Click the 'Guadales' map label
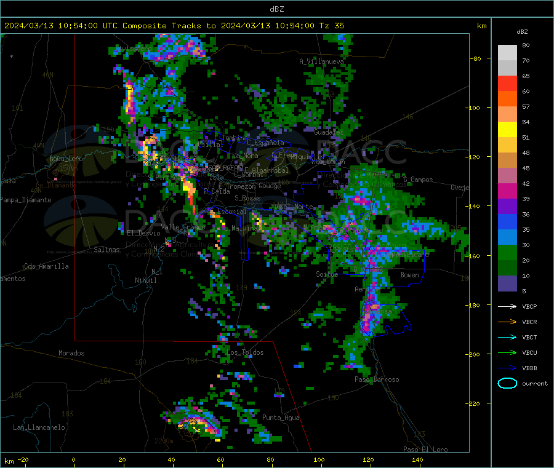Viewport: 554px width, 468px height. 329,132
